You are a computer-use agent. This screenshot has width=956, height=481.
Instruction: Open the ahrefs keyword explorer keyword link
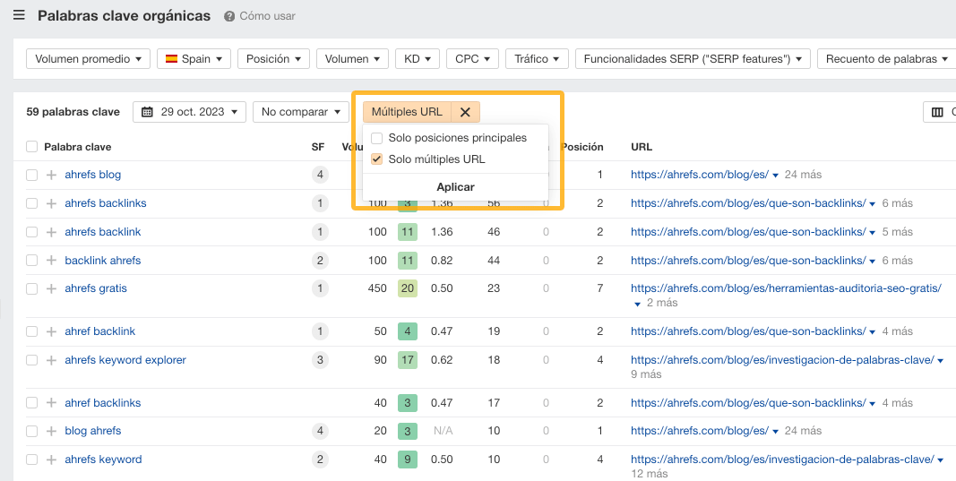pyautogui.click(x=125, y=360)
